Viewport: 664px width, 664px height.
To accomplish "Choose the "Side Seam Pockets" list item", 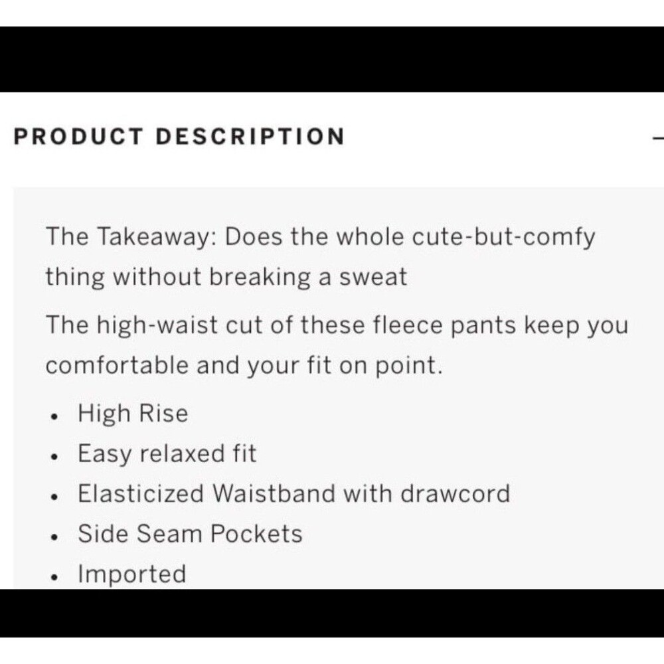I will point(190,534).
